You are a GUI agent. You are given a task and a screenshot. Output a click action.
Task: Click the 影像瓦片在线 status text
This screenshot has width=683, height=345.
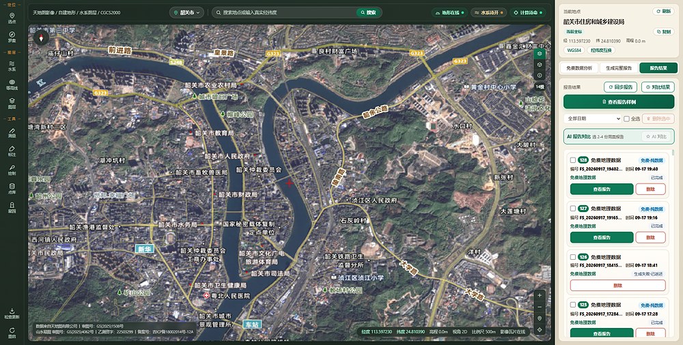point(513,331)
